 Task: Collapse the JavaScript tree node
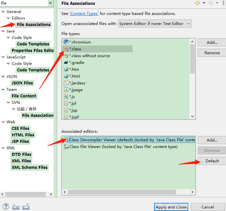(3, 57)
